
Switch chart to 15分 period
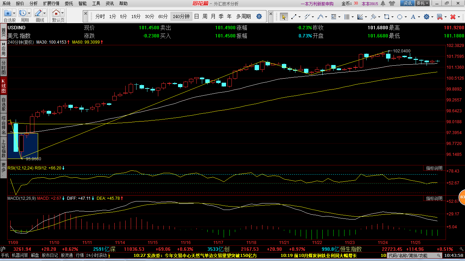coord(136,16)
